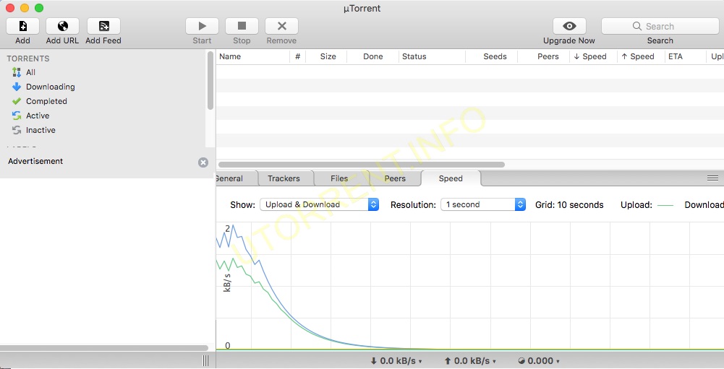Switch to the Trackers tab

click(x=284, y=178)
